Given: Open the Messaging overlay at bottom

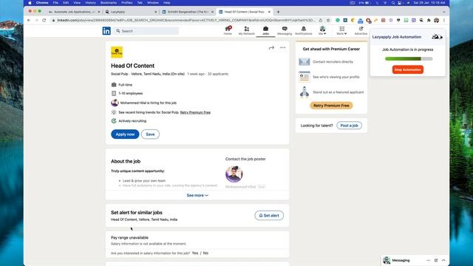Looking at the screenshot, I should 401,260.
